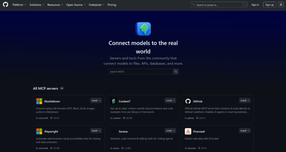The width and height of the screenshot is (286, 152).
Task: Focus the Search MCPs input field
Action: (x=140, y=71)
